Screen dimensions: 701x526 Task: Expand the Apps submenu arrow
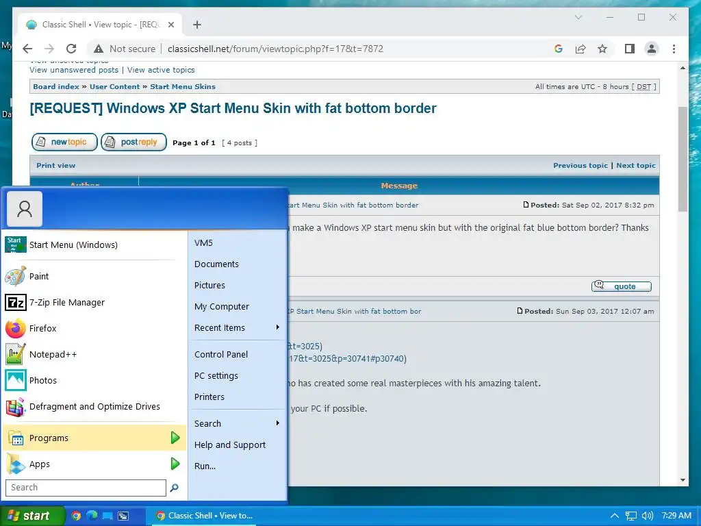[175, 464]
